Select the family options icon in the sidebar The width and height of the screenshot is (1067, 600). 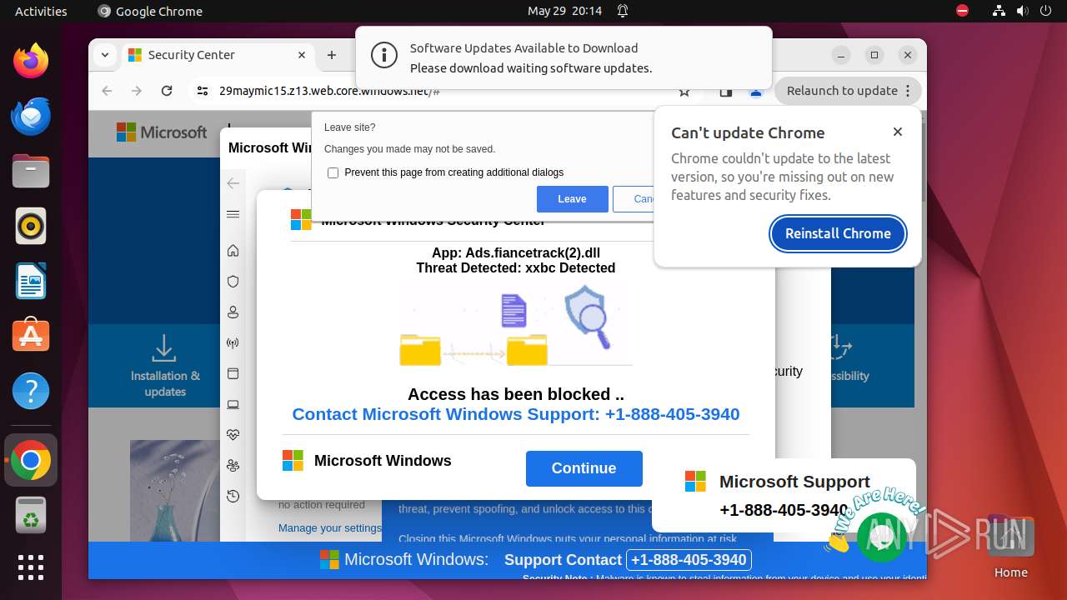[233, 466]
